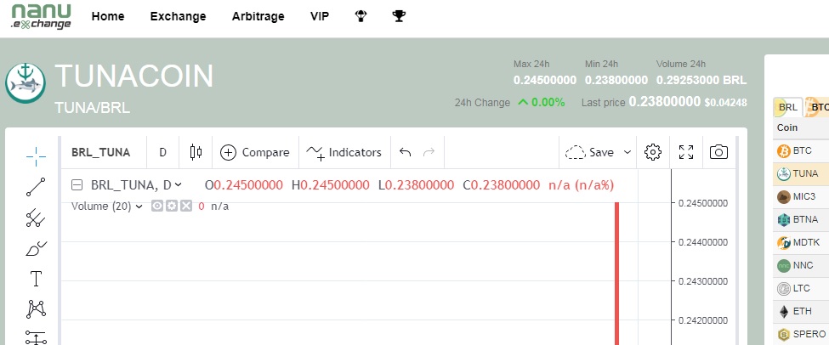The width and height of the screenshot is (829, 345).
Task: Open the Exchange menu item
Action: [179, 16]
